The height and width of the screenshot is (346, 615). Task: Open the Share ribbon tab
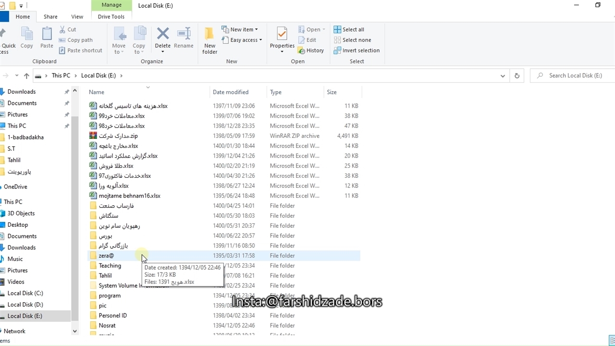pyautogui.click(x=50, y=16)
